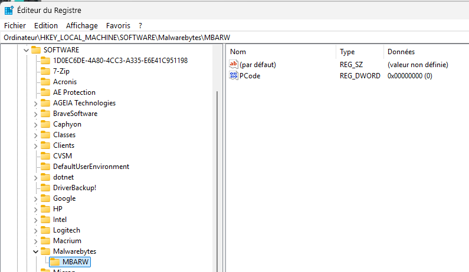Screen dimensions: 469x272
Task: Click the Google folder icon
Action: (45, 198)
